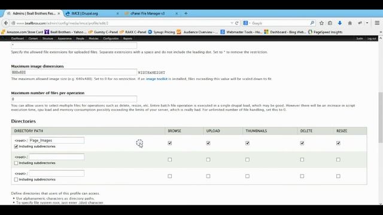Viewport: 383px width, 215px height.
Task: Bookmark this page with the star icon
Action: tap(321, 23)
